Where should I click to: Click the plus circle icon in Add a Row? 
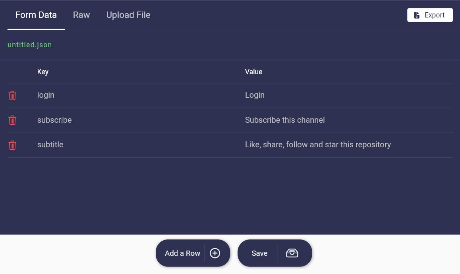pos(215,253)
